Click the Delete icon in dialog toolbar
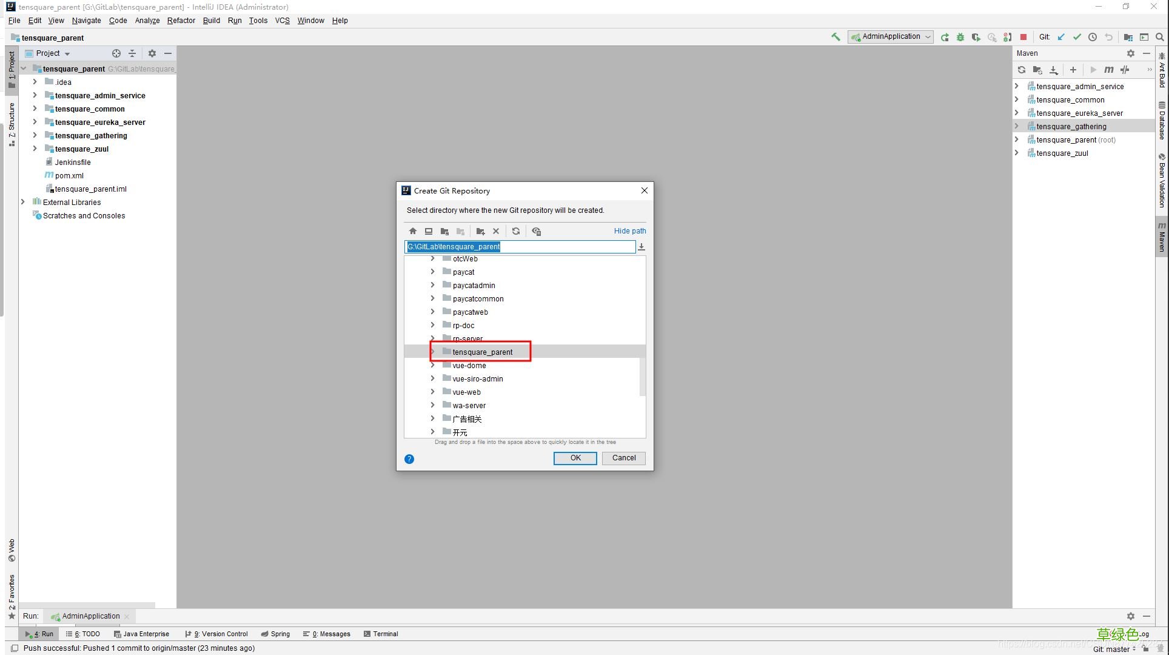 click(496, 231)
